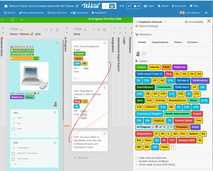Open the Work checklist menu icon
Screen dimensions: 213x171
(55, 142)
